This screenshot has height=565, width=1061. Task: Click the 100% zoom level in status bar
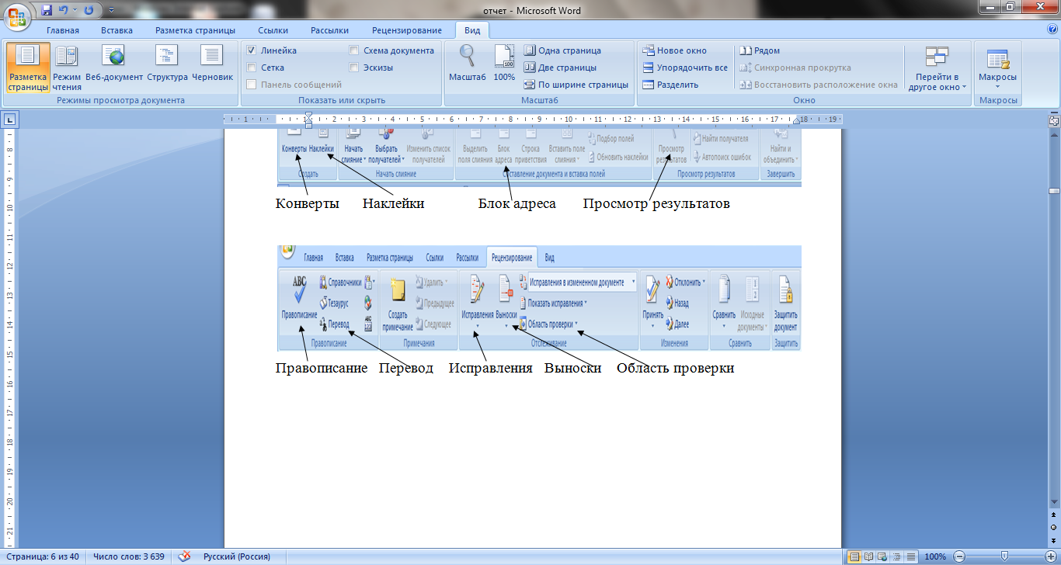pos(935,556)
